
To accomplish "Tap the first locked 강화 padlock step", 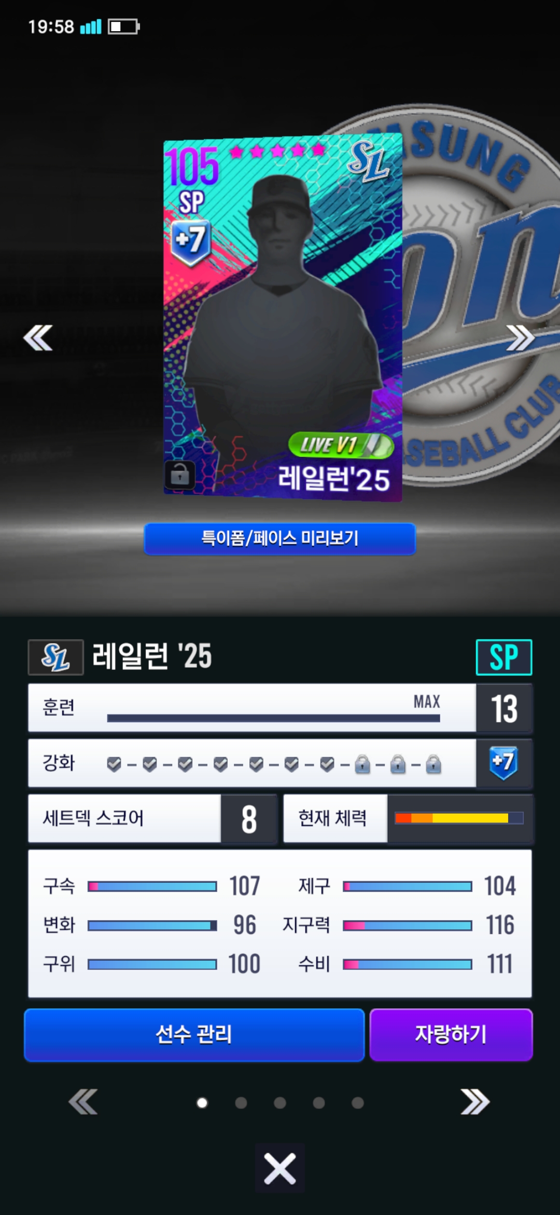I will pyautogui.click(x=362, y=764).
